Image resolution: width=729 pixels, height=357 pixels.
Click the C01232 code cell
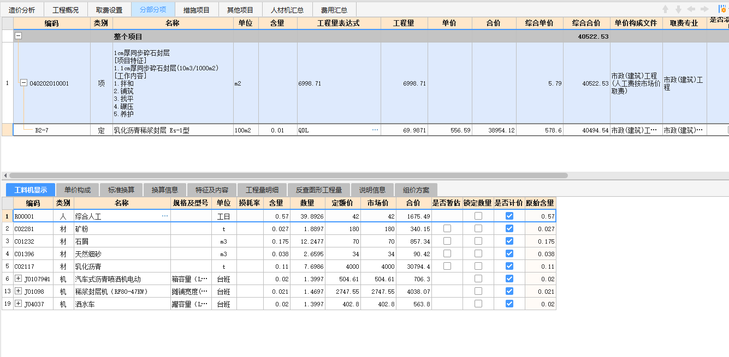click(33, 241)
